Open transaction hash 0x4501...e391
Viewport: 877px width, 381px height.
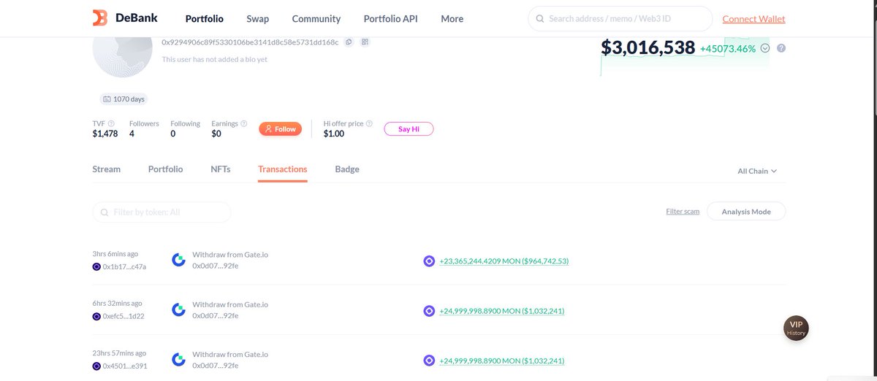tap(125, 366)
